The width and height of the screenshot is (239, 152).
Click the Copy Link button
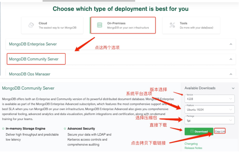pyautogui.click(x=220, y=131)
